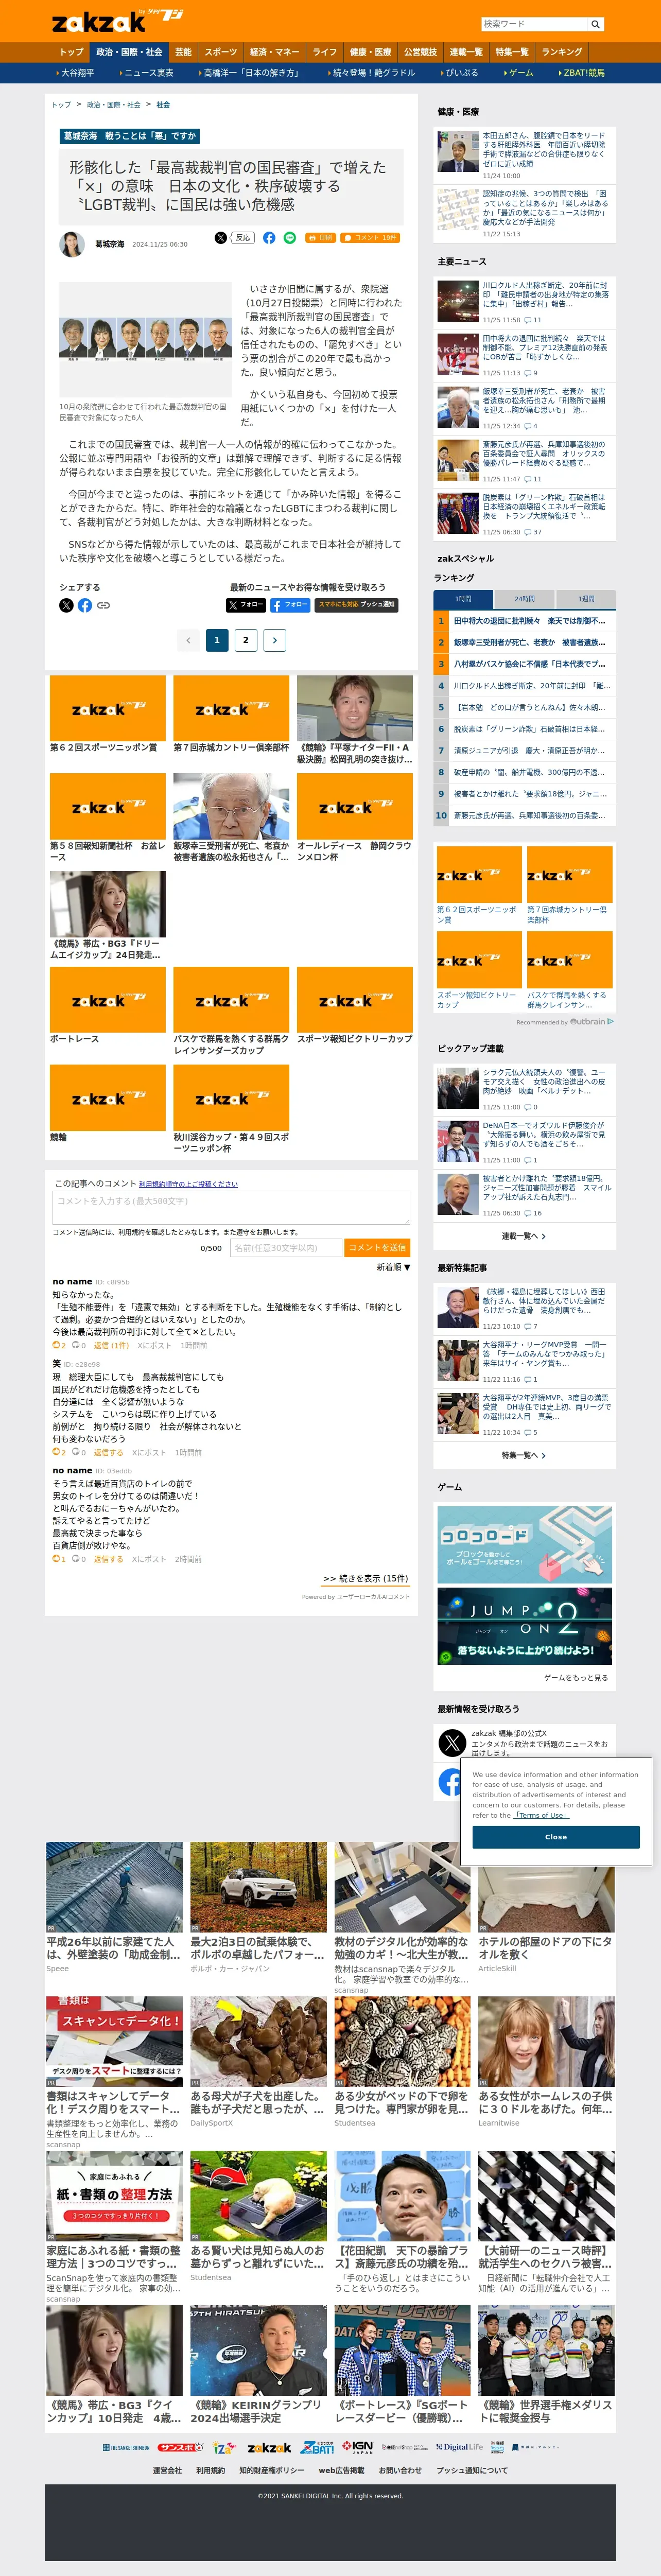The height and width of the screenshot is (2576, 661).
Task: Click 葛城奈海 戦うことは「悪」ですか tag
Action: [130, 135]
